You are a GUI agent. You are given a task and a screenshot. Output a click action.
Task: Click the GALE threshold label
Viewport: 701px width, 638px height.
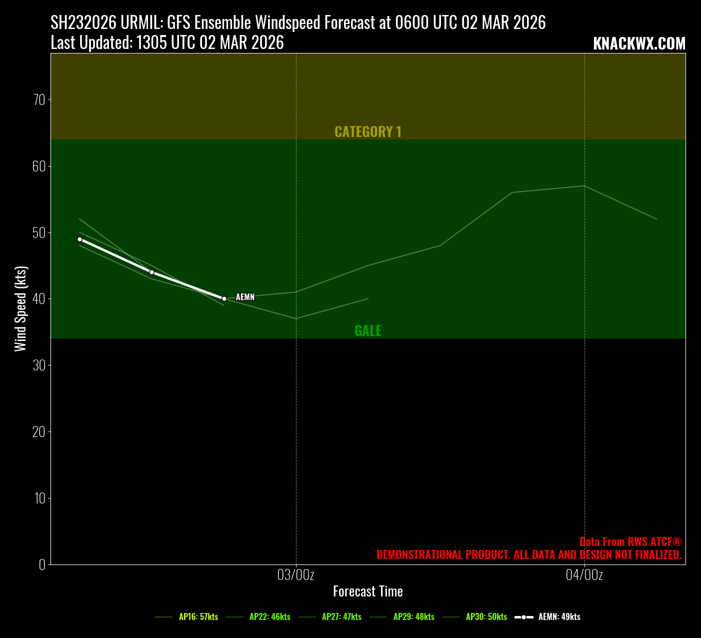[368, 330]
